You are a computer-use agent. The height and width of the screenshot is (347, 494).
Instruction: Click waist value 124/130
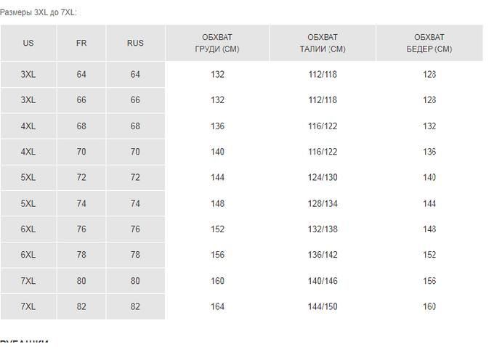point(323,178)
